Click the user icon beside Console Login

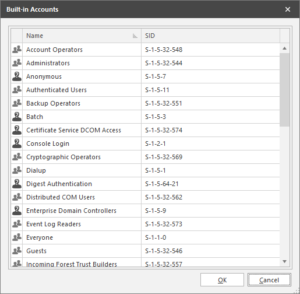(17, 143)
